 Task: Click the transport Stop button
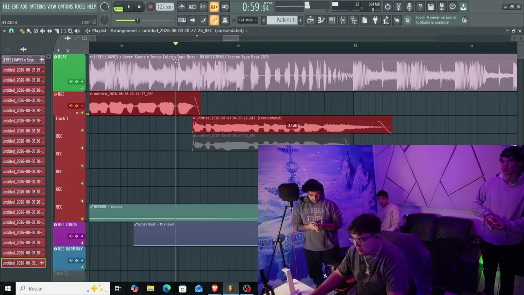tap(139, 7)
